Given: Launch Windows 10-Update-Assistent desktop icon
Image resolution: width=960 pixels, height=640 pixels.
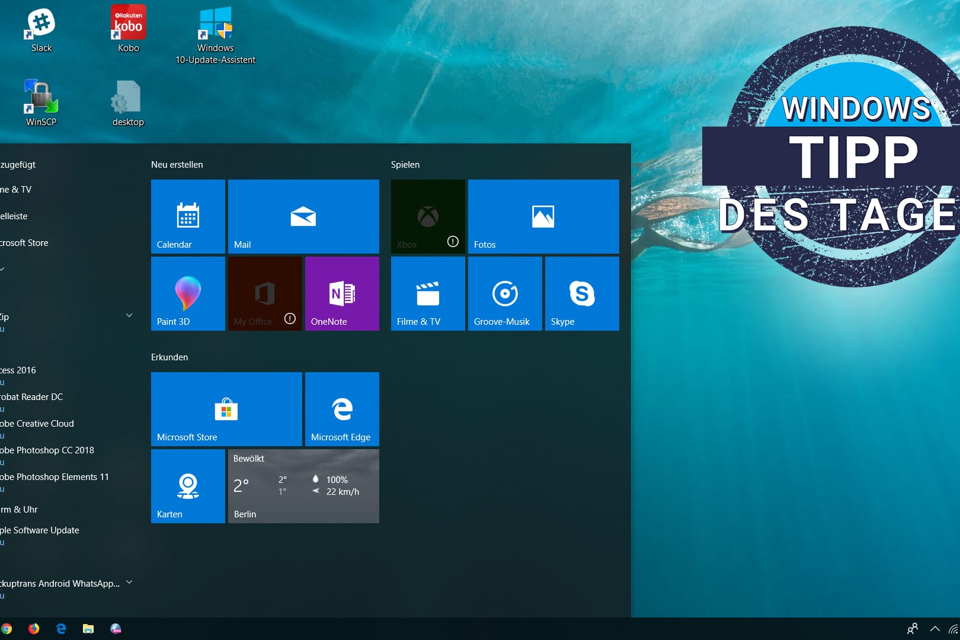Looking at the screenshot, I should coord(215,34).
